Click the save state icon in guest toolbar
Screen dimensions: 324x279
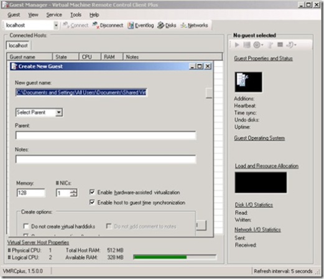[x=247, y=45]
